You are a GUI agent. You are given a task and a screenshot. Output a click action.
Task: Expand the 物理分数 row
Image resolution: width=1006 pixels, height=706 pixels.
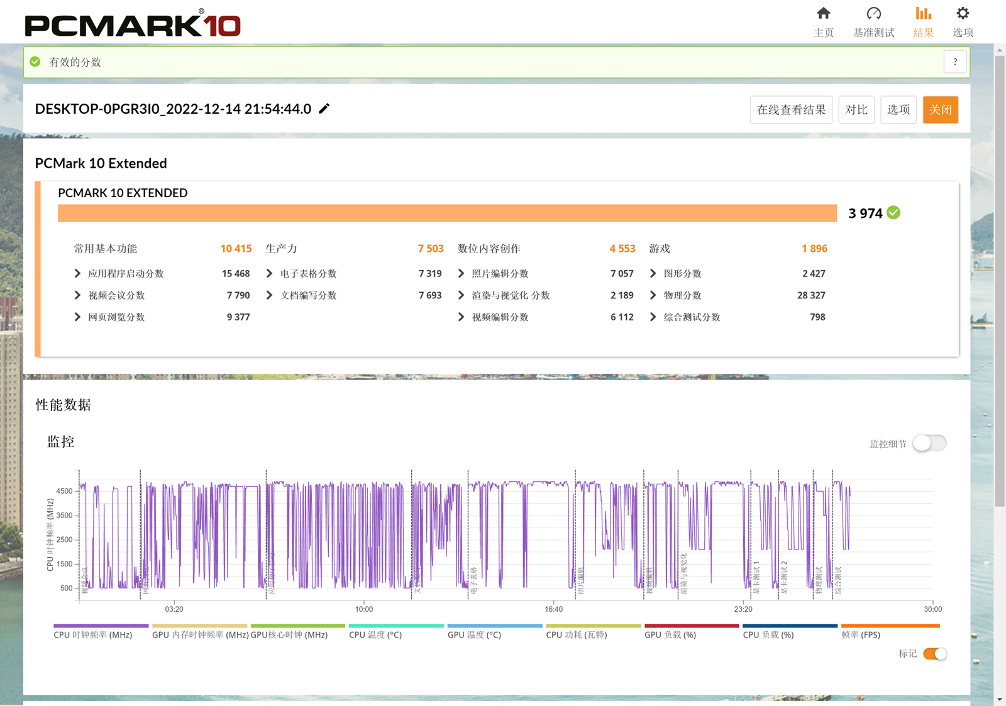[653, 295]
